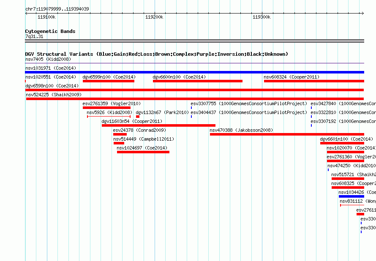This screenshot has height=261, width=376.
Task: Click the thin red nsv5926 interval line
Action: coord(109,117)
